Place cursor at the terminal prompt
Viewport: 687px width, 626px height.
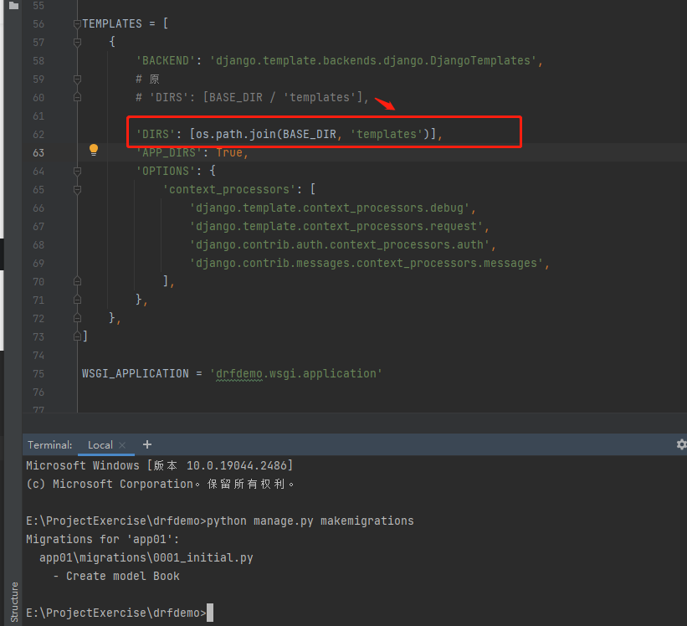coord(211,612)
